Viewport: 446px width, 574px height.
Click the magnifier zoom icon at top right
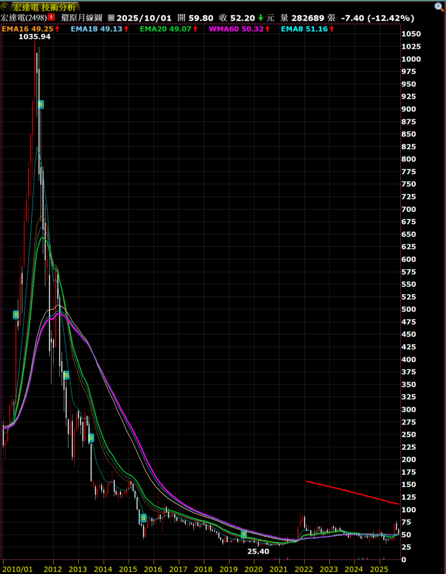(439, 6)
